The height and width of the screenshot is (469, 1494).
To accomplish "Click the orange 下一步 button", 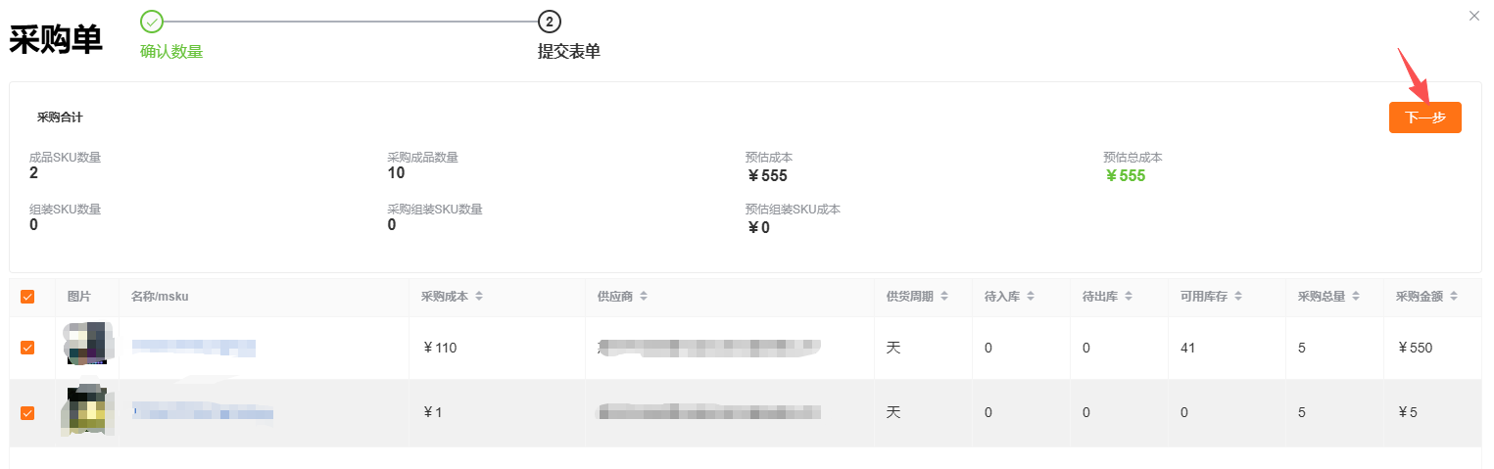I will [1424, 117].
